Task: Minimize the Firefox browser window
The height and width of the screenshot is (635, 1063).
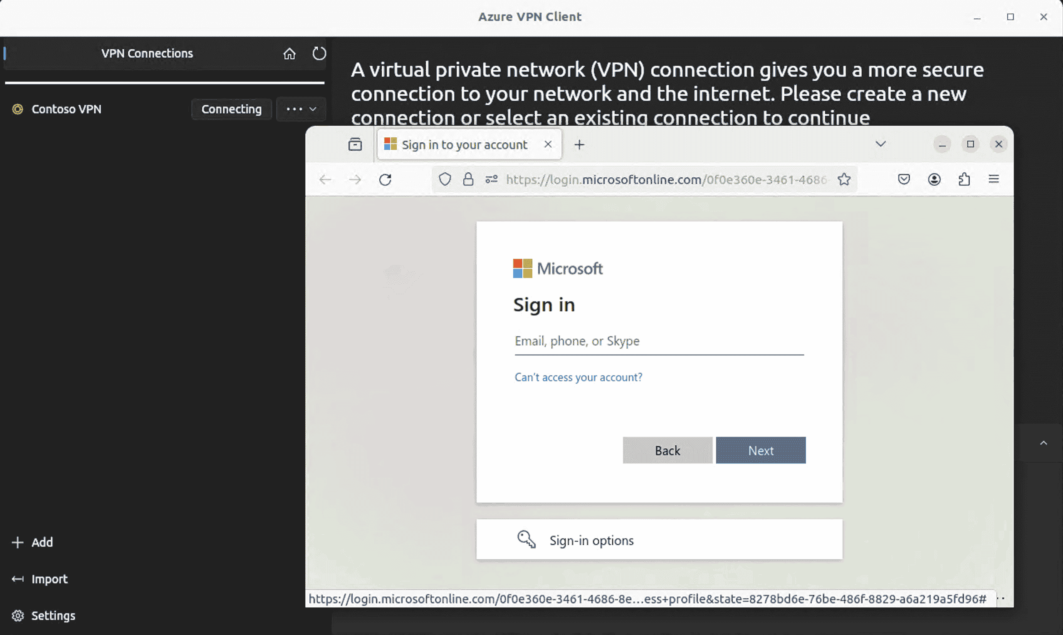Action: click(942, 144)
